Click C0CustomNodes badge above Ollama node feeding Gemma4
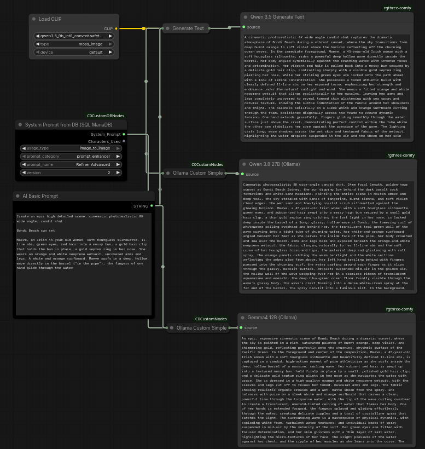425x449 pixels. 211,319
